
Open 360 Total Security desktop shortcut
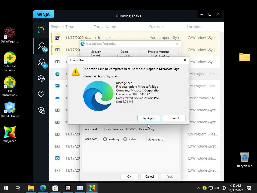point(10,62)
